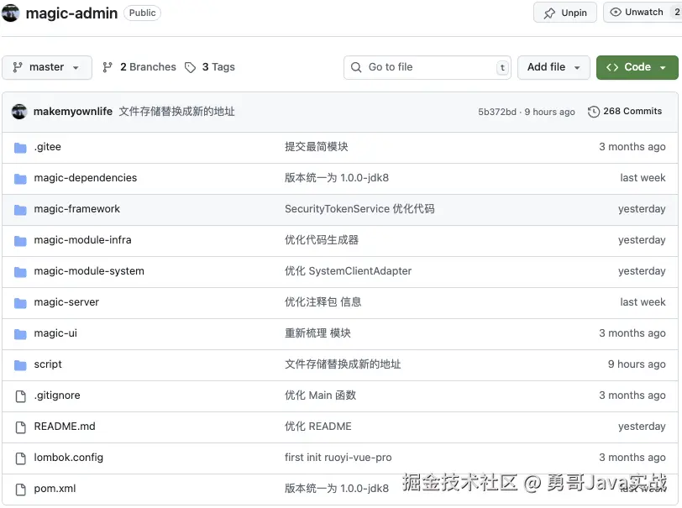Screen dimensions: 682x508
Task: Click the Unpin button
Action: pyautogui.click(x=565, y=13)
